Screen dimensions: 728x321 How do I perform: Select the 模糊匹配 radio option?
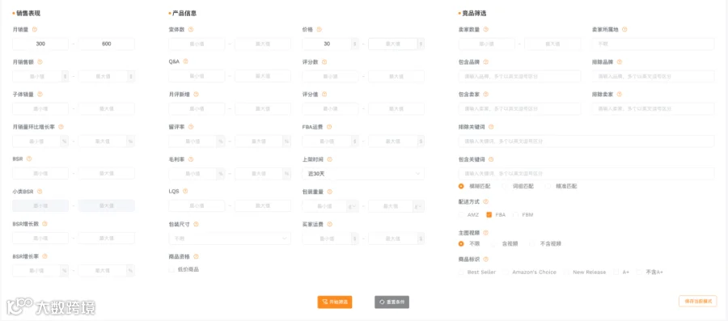461,186
